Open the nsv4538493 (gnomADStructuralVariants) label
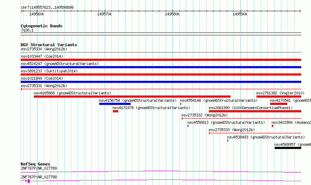This screenshot has width=311, height=185. (x=266, y=137)
